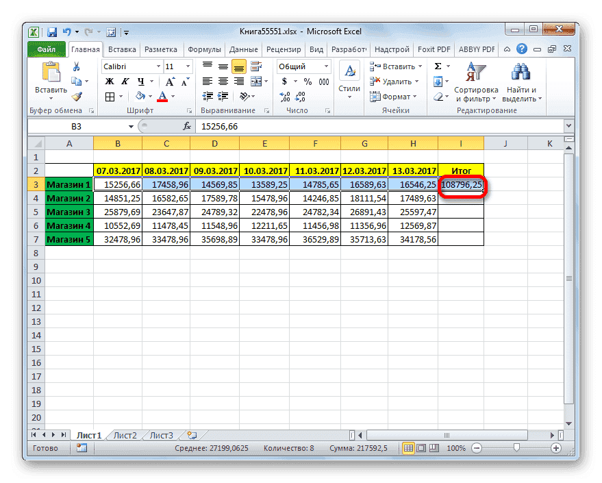Select the Fill Color bucket icon
Viewport: 602px width, 483px height.
[x=139, y=95]
